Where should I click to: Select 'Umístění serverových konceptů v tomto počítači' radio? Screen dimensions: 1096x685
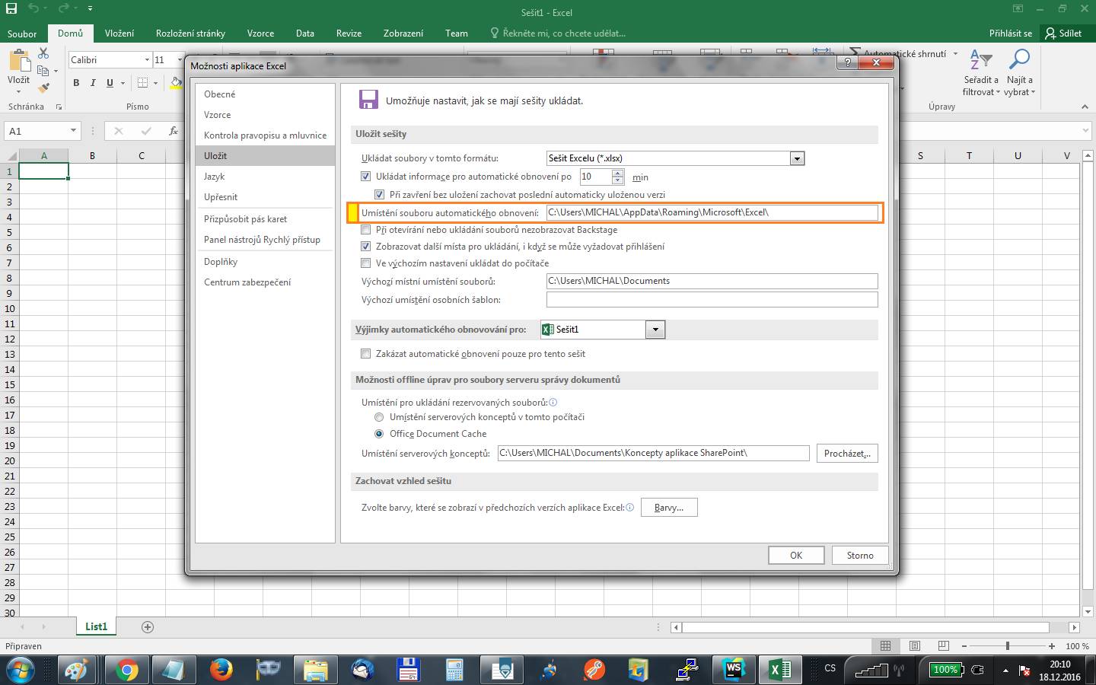[x=379, y=417]
